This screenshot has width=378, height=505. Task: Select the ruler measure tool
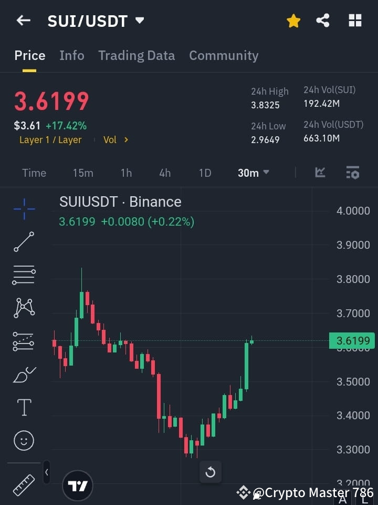tap(24, 485)
